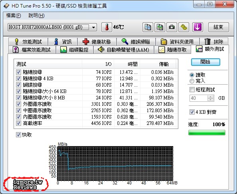Image resolution: width=237 pixels, height=194 pixels.
Task: Toggle the 快取 checkbox
Action: click(18, 135)
